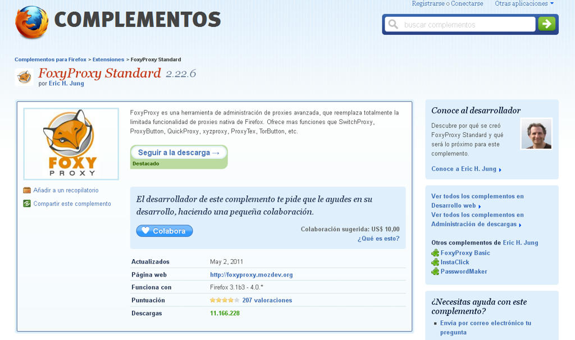This screenshot has width=575, height=340.
Task: Click Firefox 3.1b3 - 4.0.* compatibility text
Action: tap(236, 287)
